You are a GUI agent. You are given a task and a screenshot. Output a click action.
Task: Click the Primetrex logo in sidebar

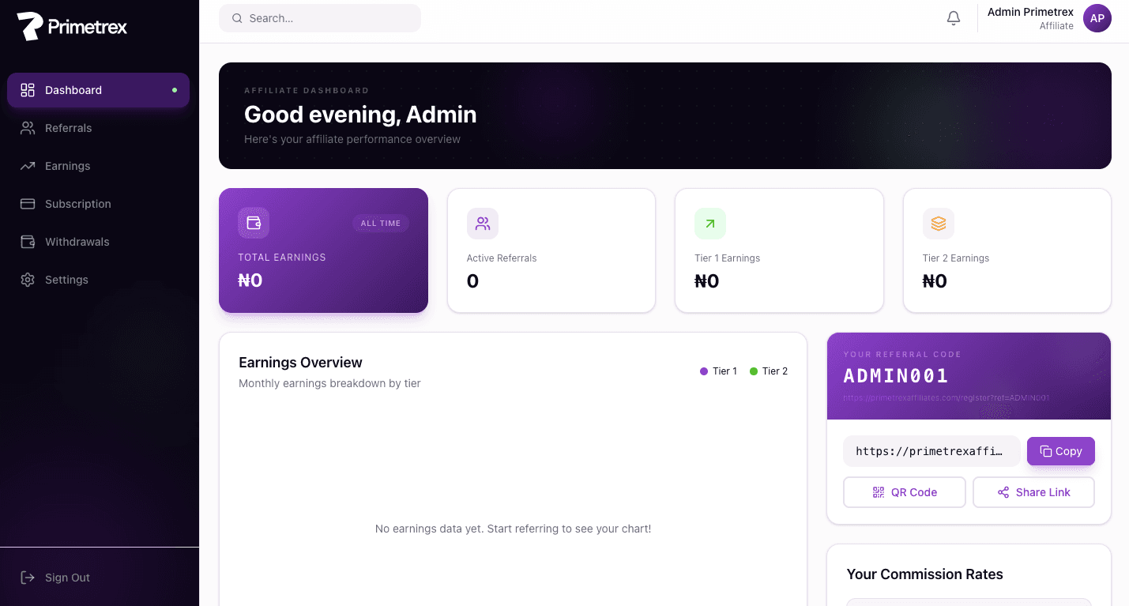click(x=72, y=27)
